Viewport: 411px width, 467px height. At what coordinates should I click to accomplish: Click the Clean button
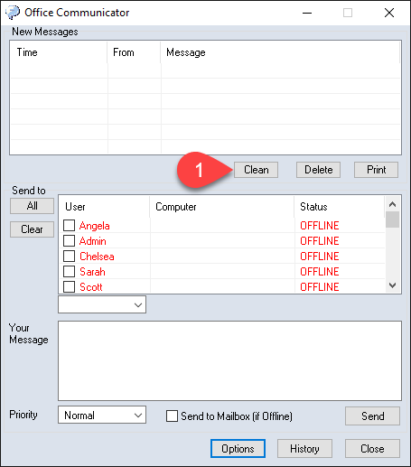click(256, 170)
